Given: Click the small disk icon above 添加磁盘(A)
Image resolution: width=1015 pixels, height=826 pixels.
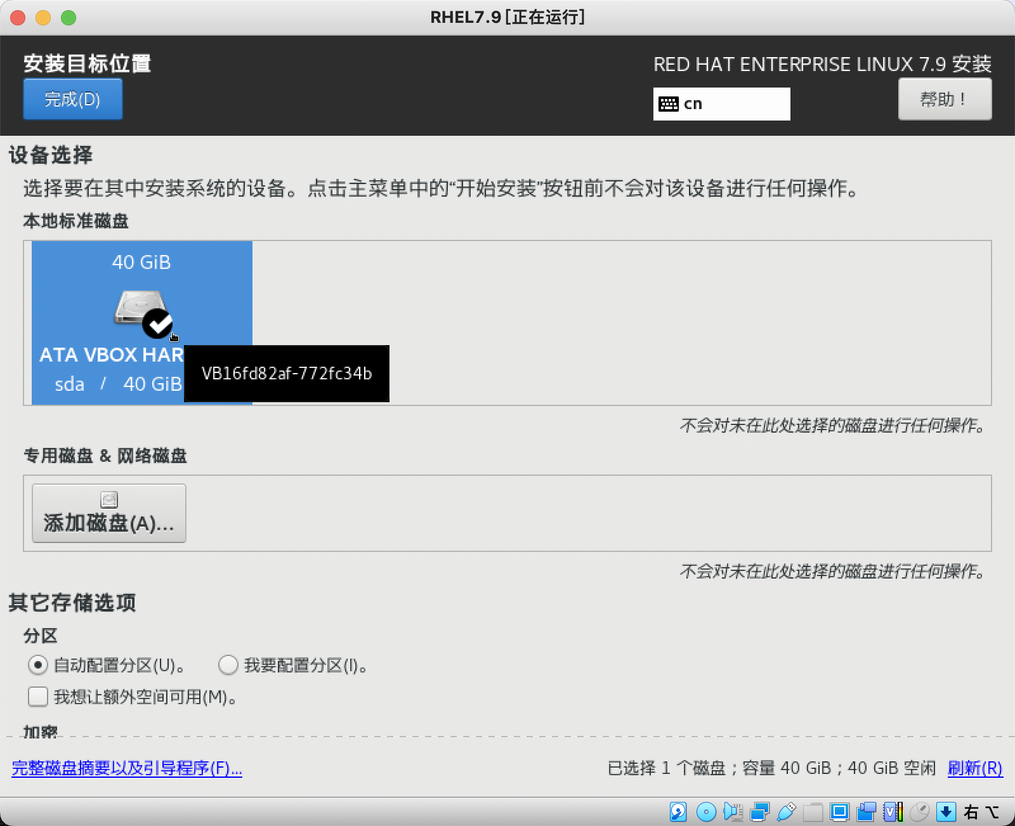Looking at the screenshot, I should [x=109, y=500].
